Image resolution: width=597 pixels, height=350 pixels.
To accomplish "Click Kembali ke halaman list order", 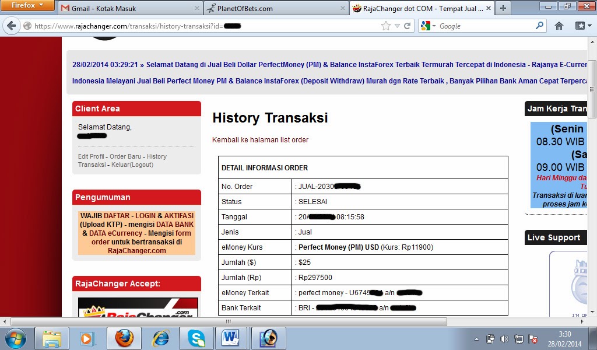I will tap(260, 140).
